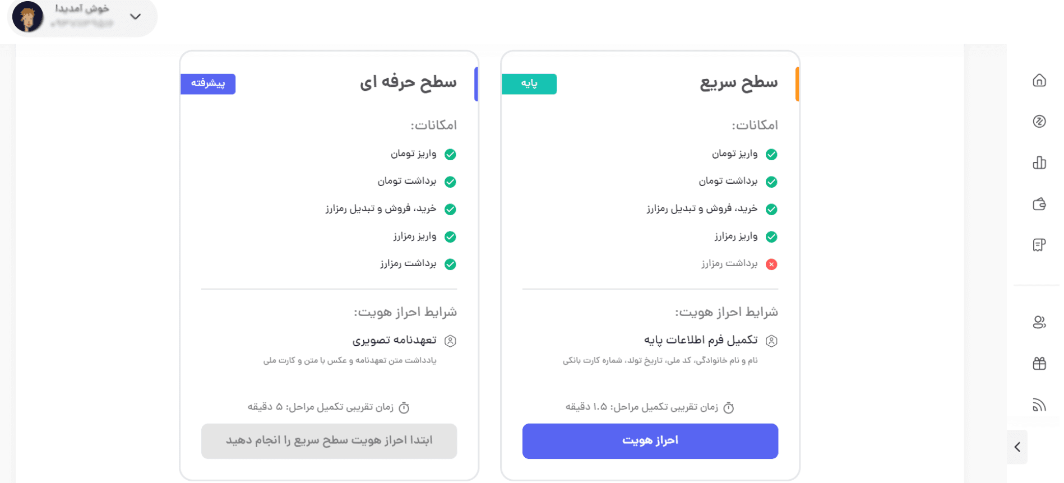1064x483 pixels.
Task: Open the wallet icon in sidebar
Action: (x=1039, y=204)
